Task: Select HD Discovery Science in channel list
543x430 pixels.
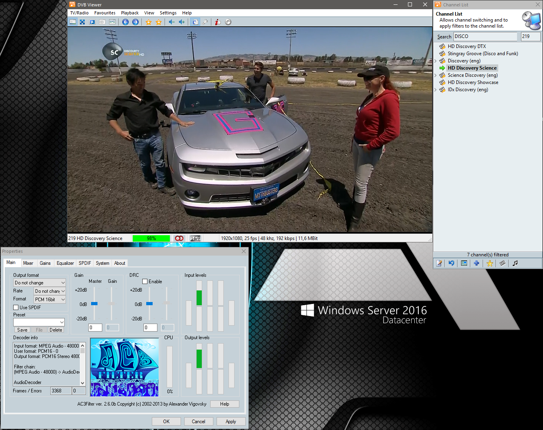Action: tap(472, 68)
